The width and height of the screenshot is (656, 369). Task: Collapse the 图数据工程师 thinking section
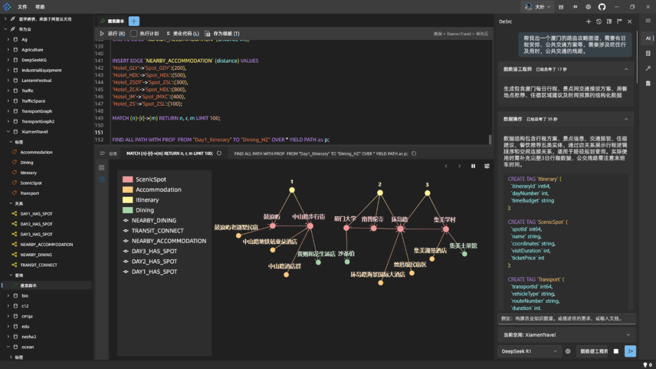coord(626,69)
